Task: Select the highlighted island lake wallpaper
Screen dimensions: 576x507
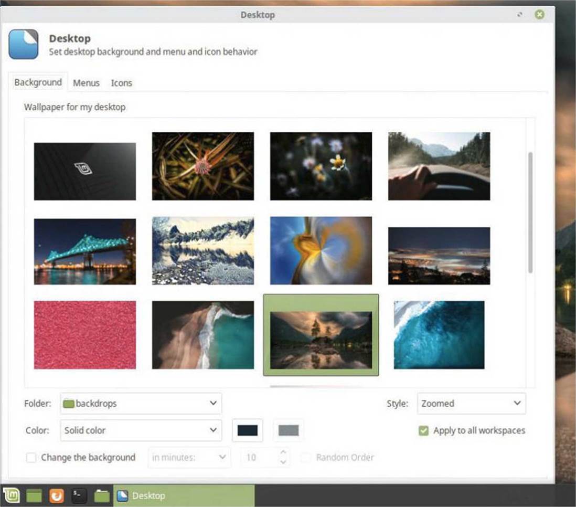Action: pyautogui.click(x=321, y=335)
